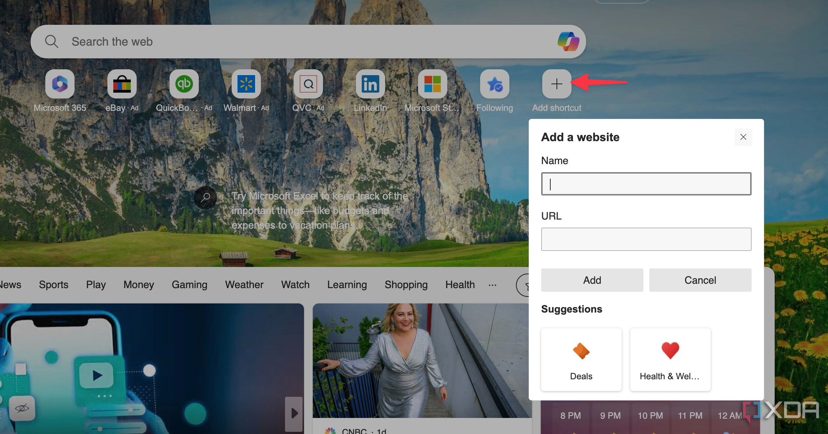Click the Cancel button in dialog
828x434 pixels.
[x=700, y=280]
